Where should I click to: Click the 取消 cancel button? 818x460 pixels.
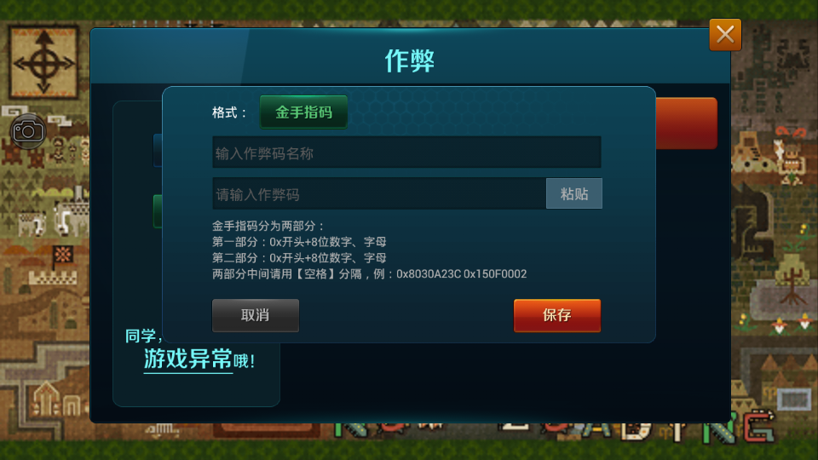coord(255,315)
